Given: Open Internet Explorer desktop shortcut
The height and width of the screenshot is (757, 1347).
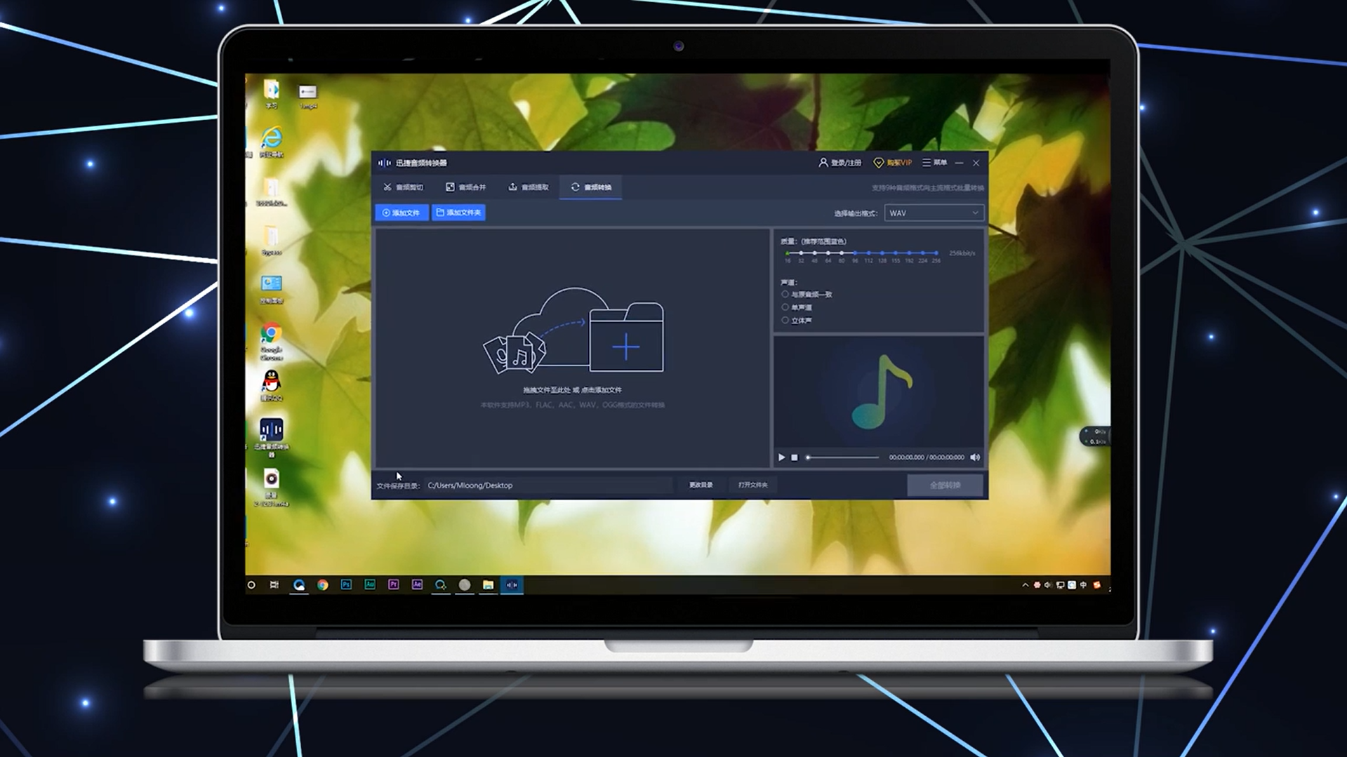Looking at the screenshot, I should coord(271,141).
